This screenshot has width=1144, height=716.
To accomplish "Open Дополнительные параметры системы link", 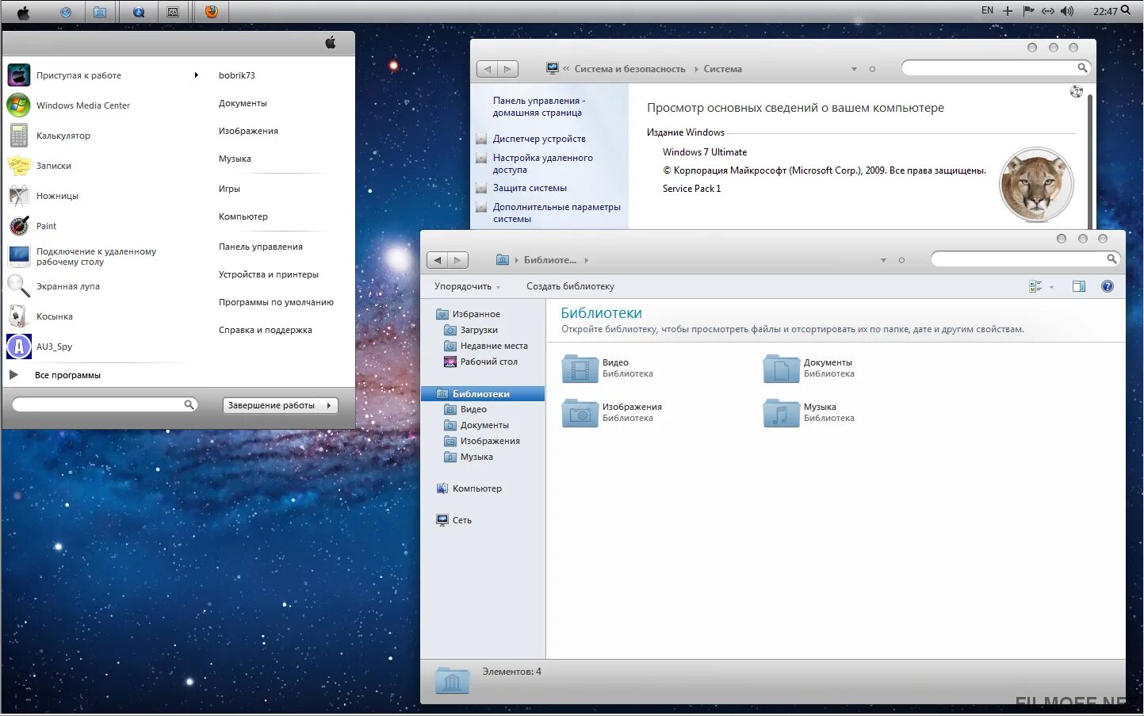I will pos(557,213).
